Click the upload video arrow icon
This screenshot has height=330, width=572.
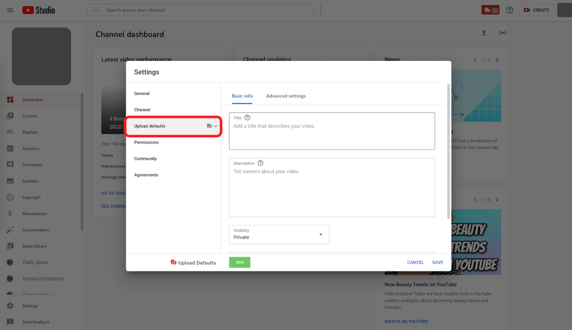(x=484, y=33)
